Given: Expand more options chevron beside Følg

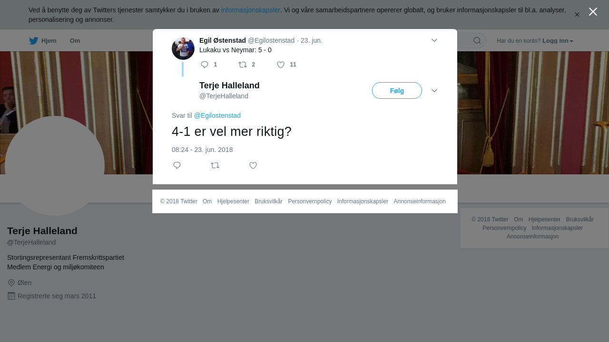Looking at the screenshot, I should [434, 91].
